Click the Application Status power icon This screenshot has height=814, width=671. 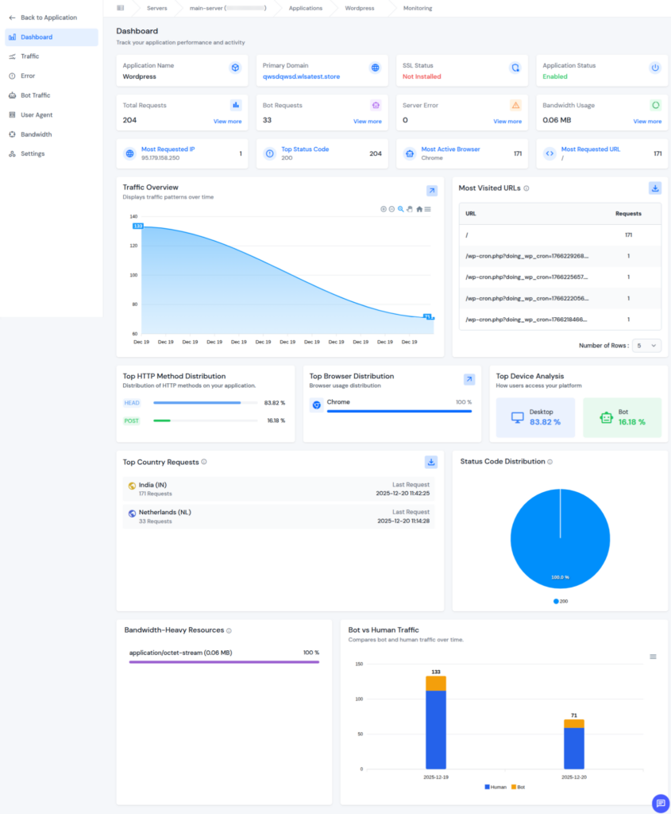(655, 68)
